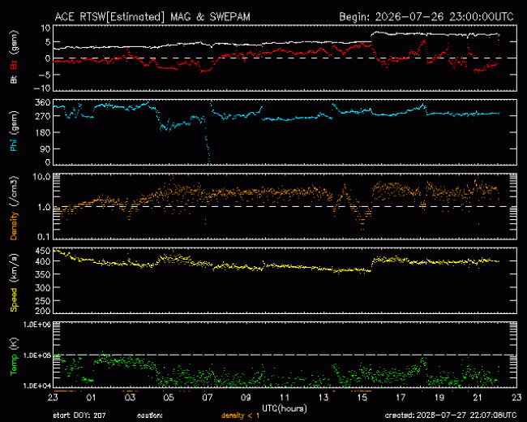The width and height of the screenshot is (527, 422).
Task: Click the '200' tick on the Speed axis
Action: click(x=43, y=311)
